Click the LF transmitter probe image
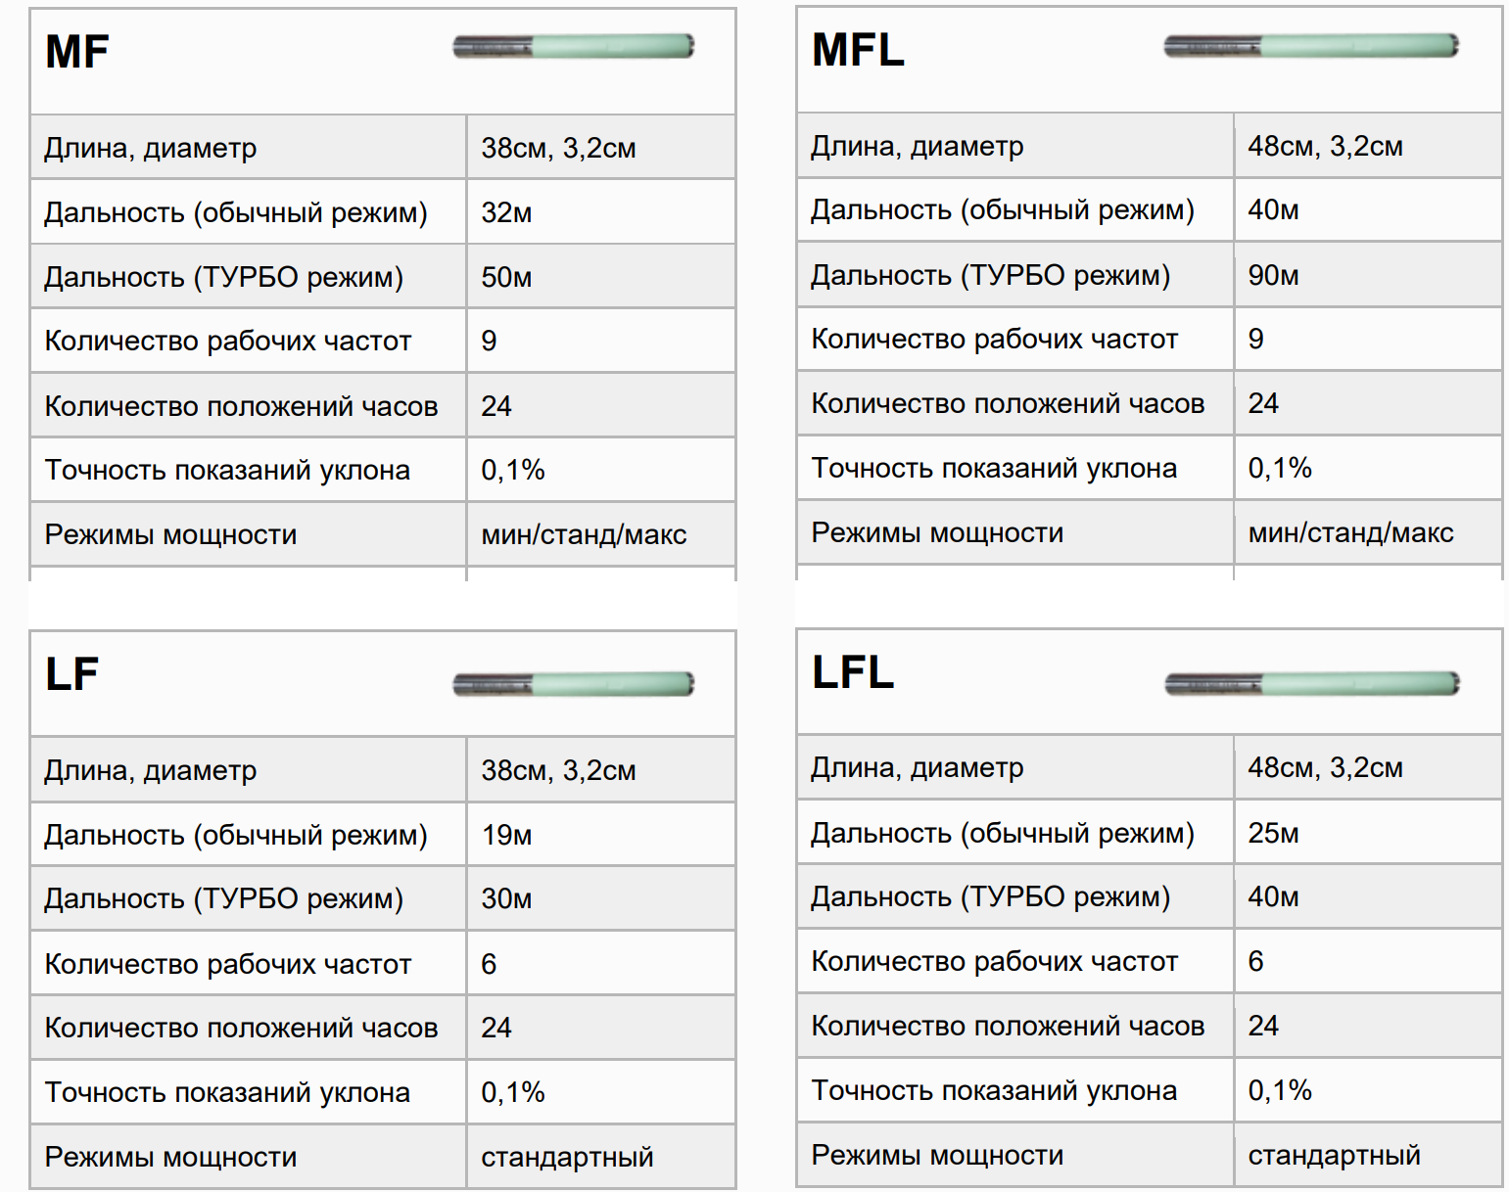The height and width of the screenshot is (1192, 1509). pyautogui.click(x=574, y=683)
